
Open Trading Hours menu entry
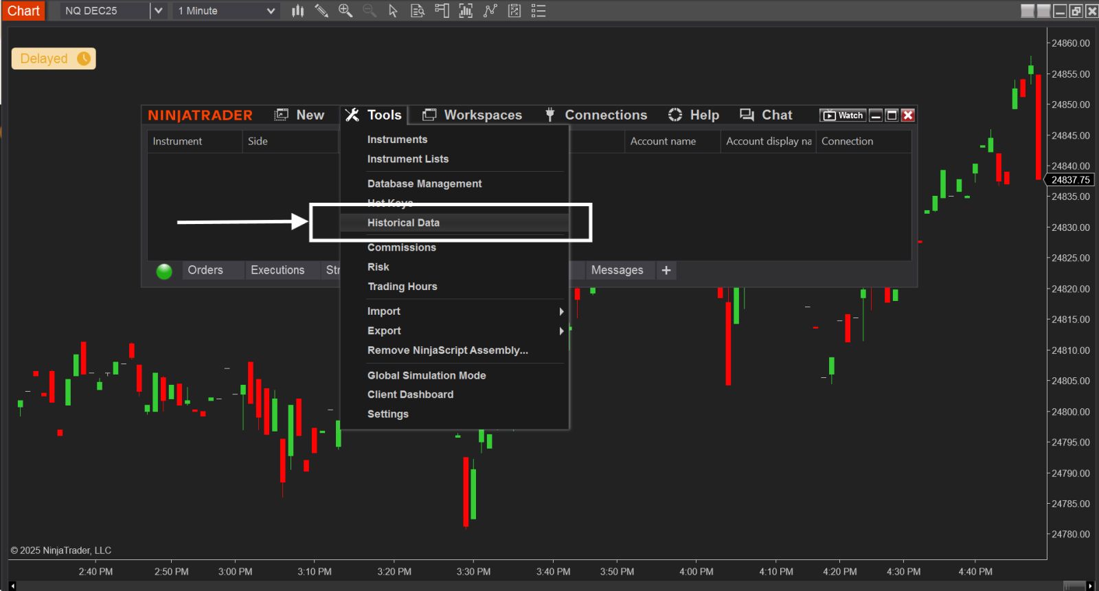pyautogui.click(x=403, y=287)
